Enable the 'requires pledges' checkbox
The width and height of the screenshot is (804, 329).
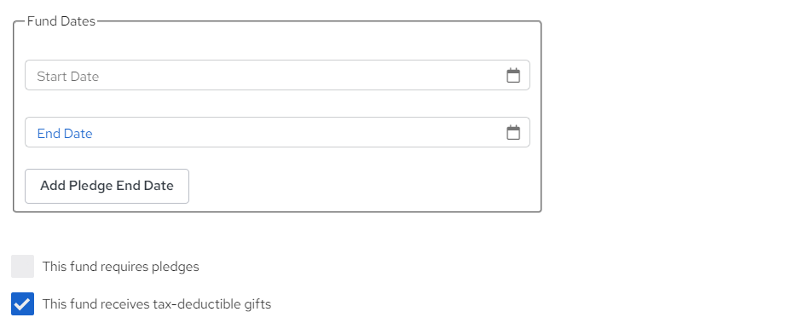22,267
